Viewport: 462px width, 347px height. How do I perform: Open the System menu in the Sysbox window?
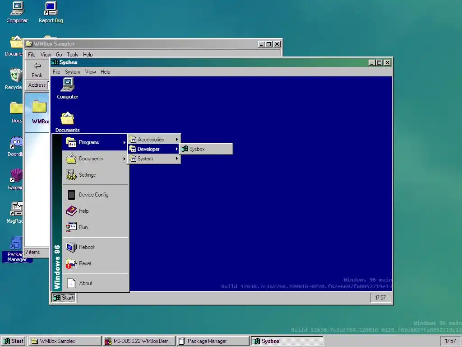pyautogui.click(x=73, y=72)
